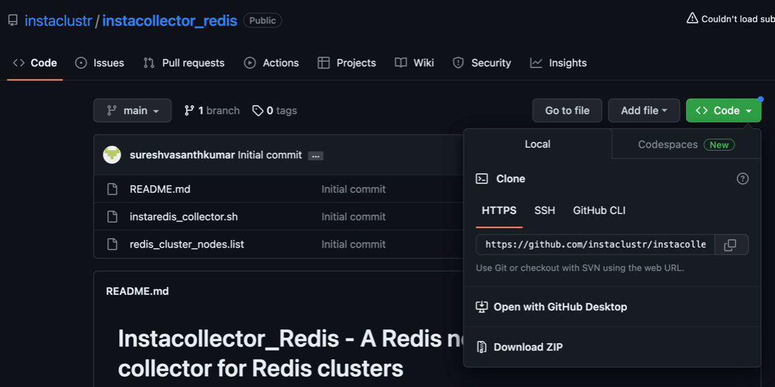Open the Issues tab

(99, 63)
